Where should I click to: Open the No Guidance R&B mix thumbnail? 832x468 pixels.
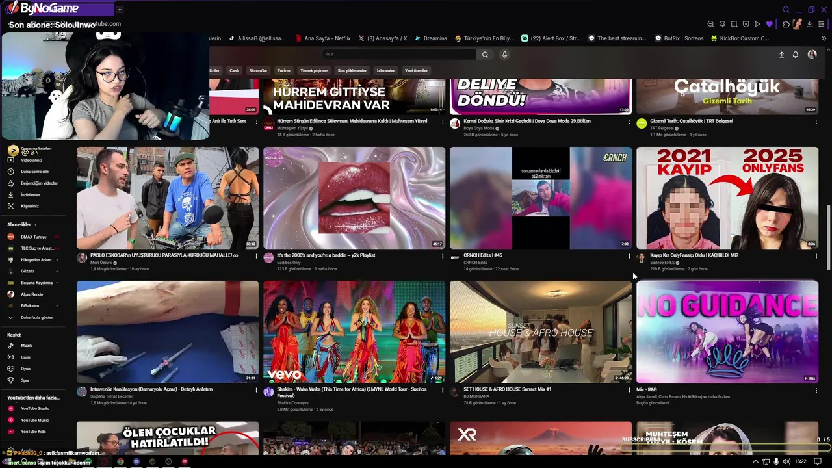pyautogui.click(x=727, y=331)
